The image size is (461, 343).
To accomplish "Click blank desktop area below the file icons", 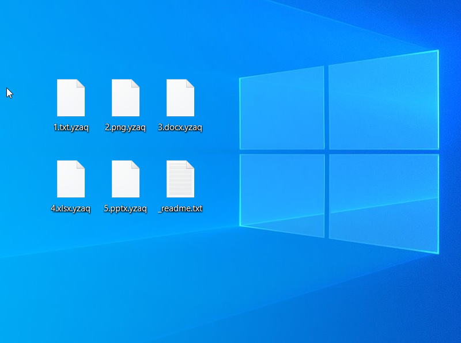I will point(127,270).
